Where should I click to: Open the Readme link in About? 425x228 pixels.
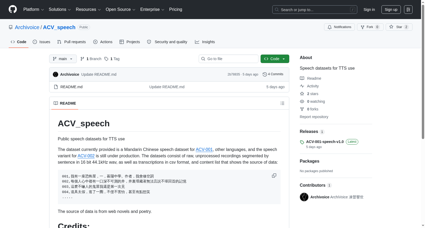311,78
